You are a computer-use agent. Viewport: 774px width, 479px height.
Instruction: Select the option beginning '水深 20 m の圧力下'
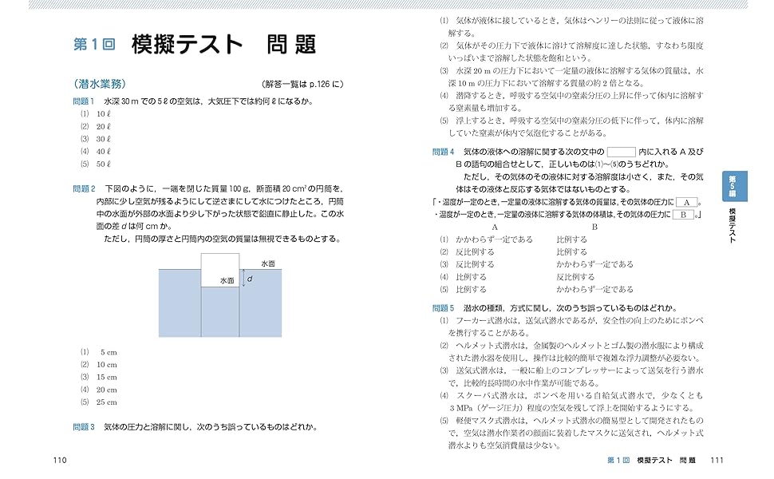571,77
